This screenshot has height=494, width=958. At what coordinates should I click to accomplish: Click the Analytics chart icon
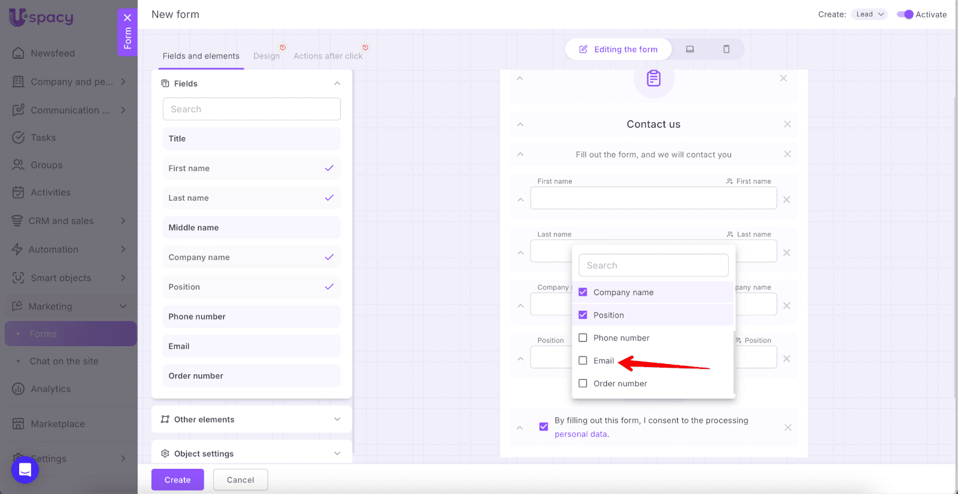pyautogui.click(x=19, y=389)
